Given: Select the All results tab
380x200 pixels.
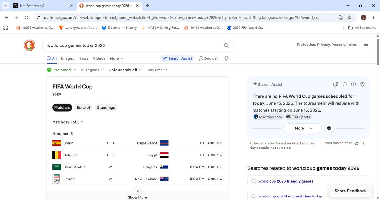Looking at the screenshot, I should 52,58.
